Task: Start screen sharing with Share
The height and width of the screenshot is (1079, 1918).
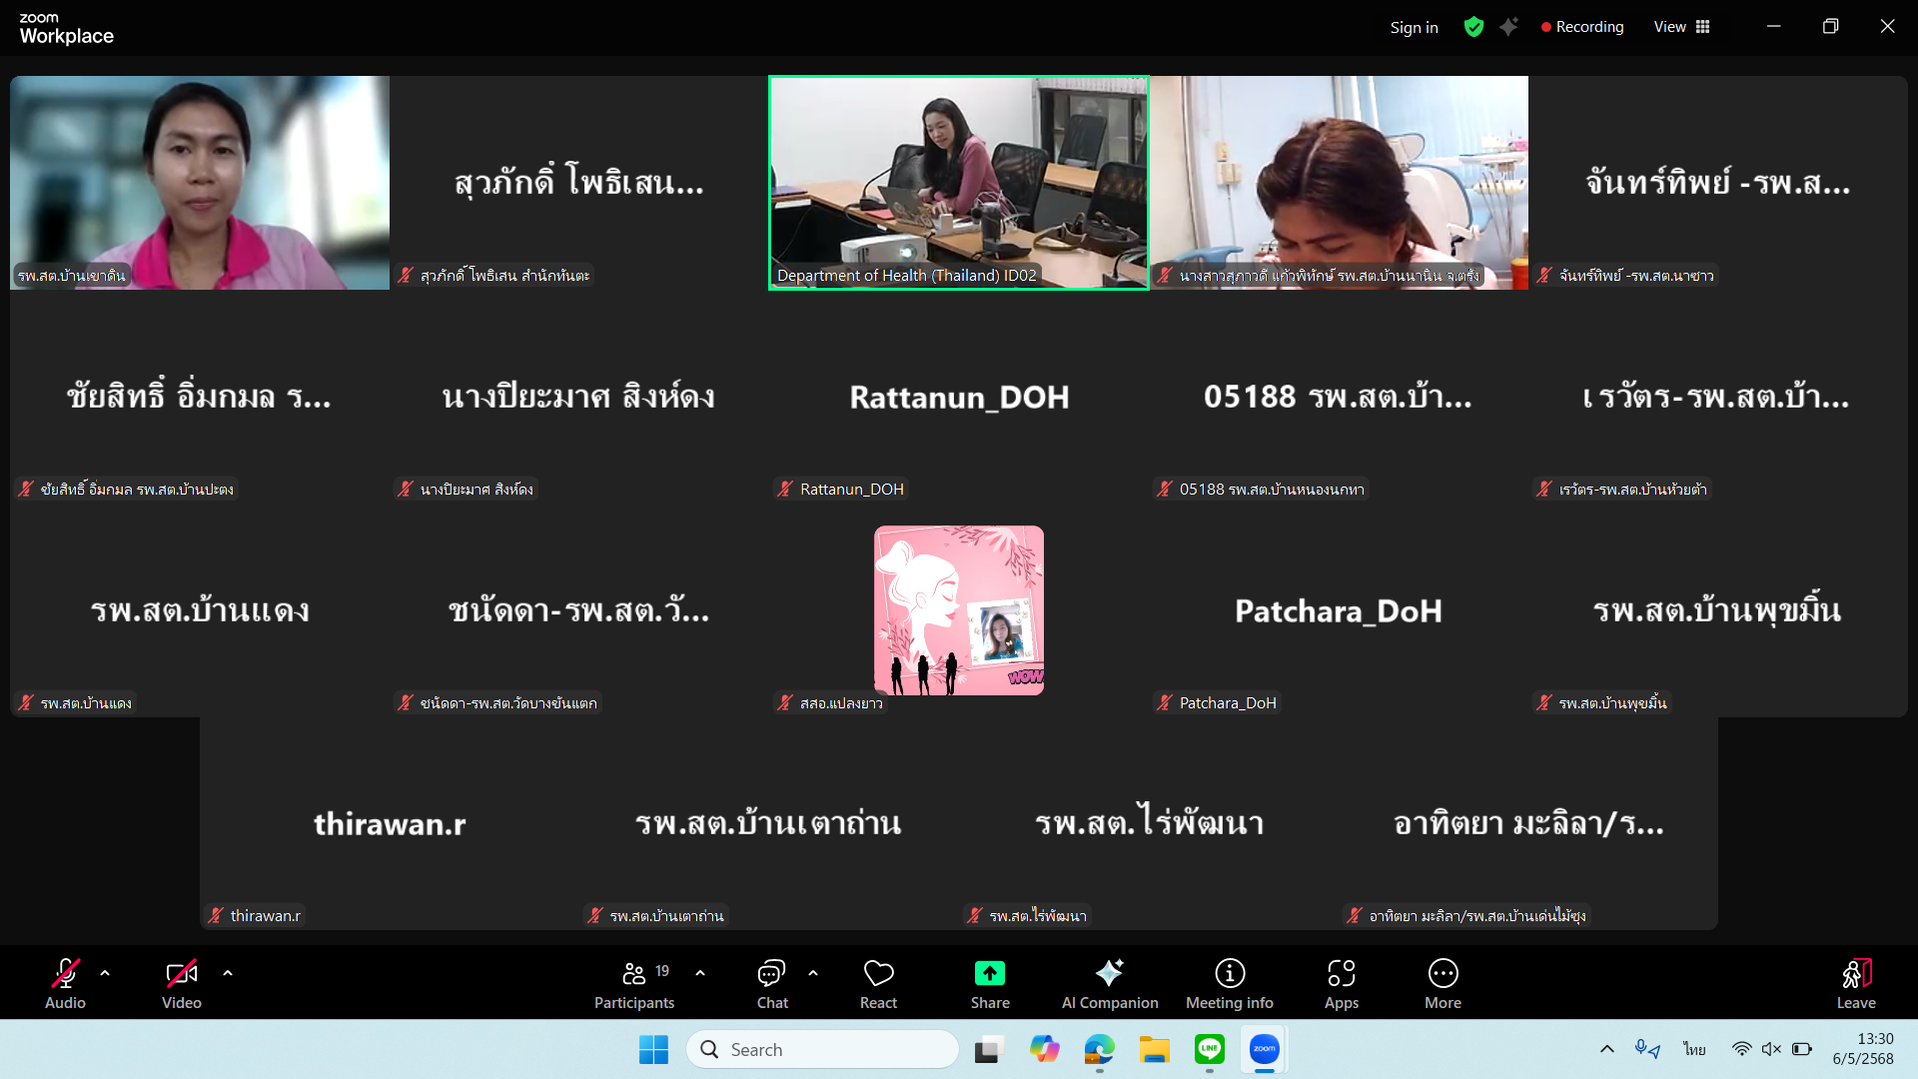Action: (990, 984)
